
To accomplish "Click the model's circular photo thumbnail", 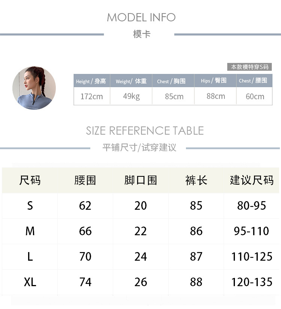I will coord(34,88).
